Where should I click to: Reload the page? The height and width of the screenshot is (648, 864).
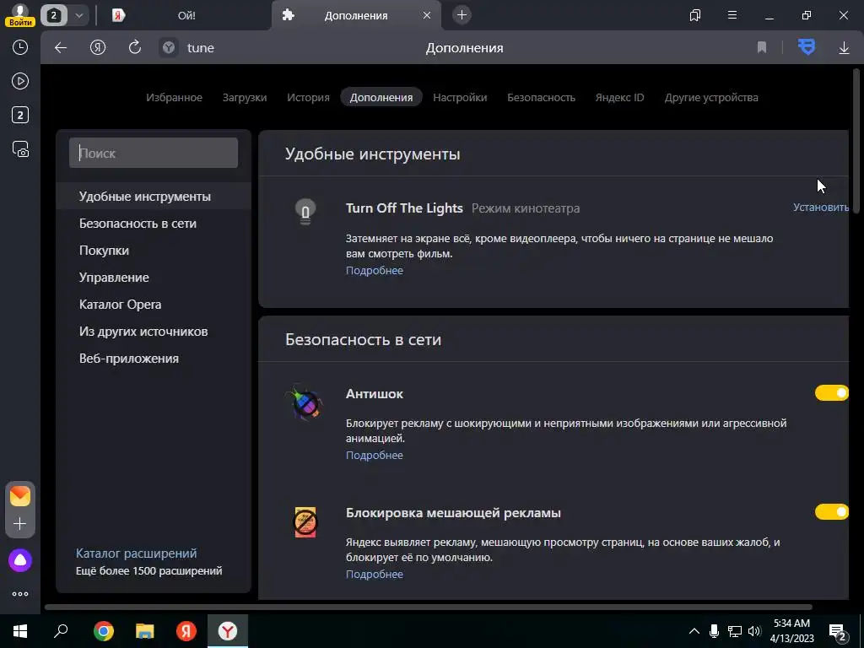tap(134, 47)
